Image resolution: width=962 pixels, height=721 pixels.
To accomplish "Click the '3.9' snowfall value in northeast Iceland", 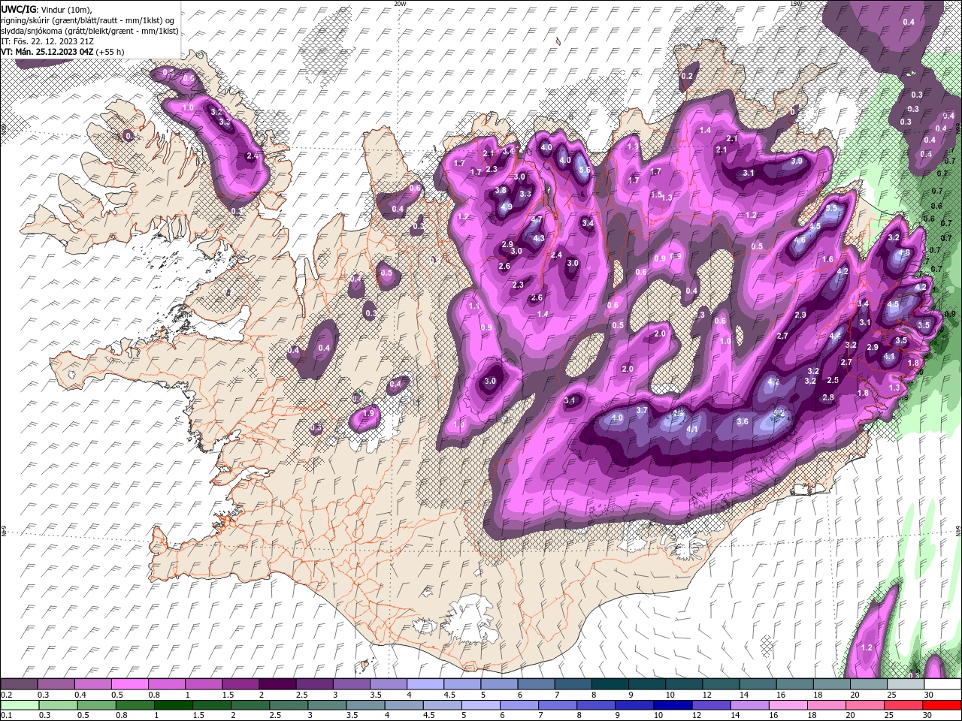I will pos(797,161).
